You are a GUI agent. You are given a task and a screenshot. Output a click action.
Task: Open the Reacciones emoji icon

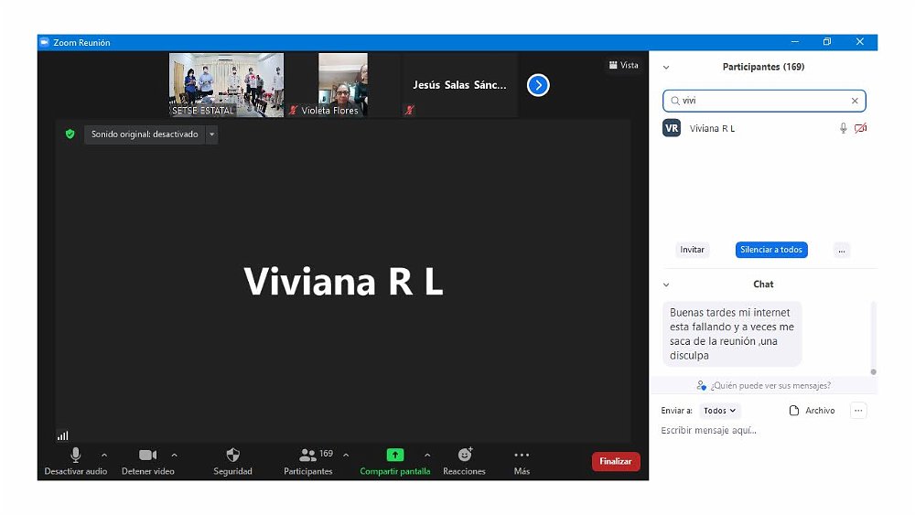464,455
